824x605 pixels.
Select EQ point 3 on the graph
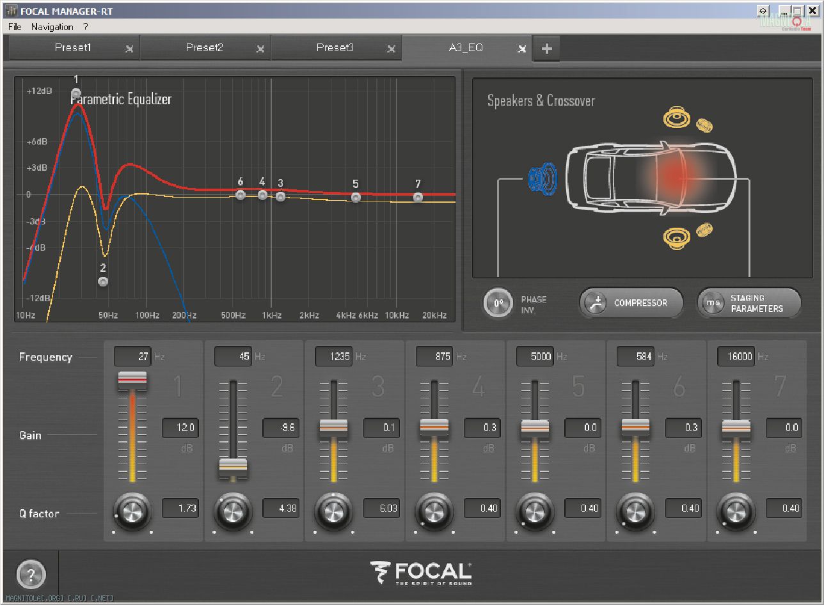pos(280,196)
